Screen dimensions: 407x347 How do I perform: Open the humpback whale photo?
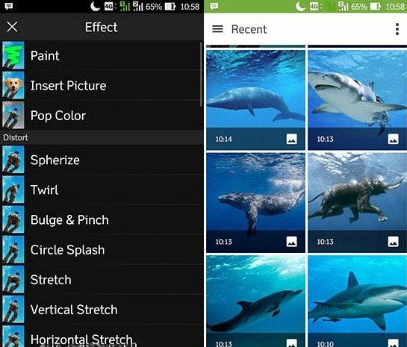[x=255, y=202]
